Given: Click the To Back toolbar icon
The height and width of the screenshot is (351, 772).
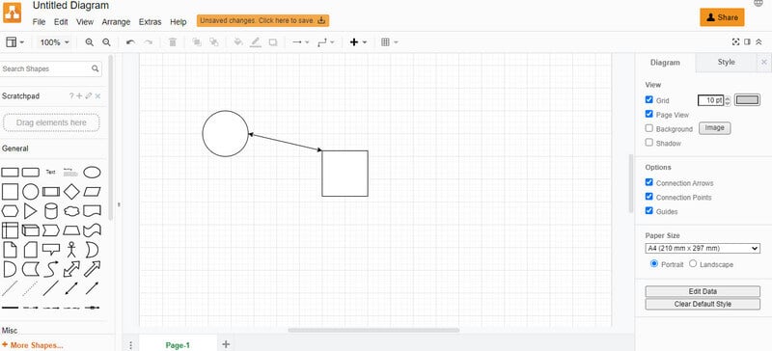Looking at the screenshot, I should [x=213, y=42].
